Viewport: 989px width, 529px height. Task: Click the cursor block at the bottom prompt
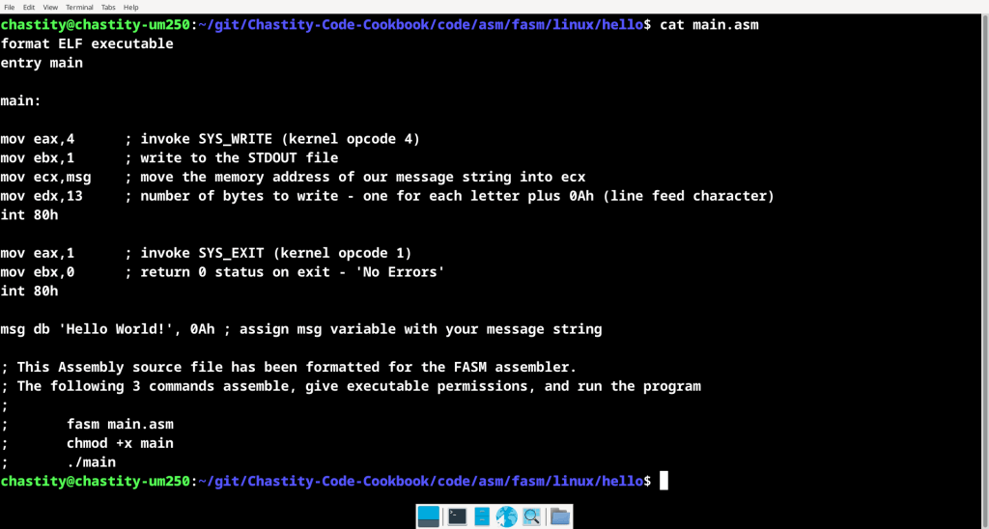pyautogui.click(x=664, y=481)
